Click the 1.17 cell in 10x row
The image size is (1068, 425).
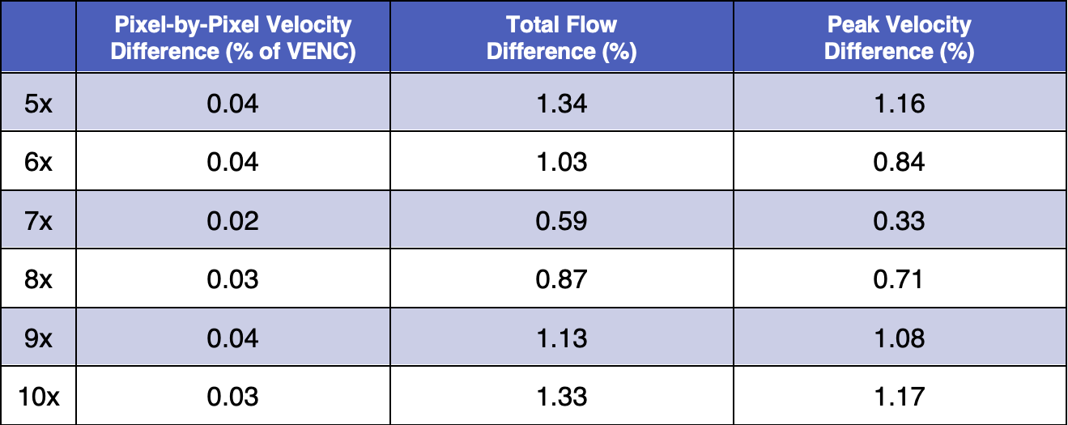pos(899,397)
